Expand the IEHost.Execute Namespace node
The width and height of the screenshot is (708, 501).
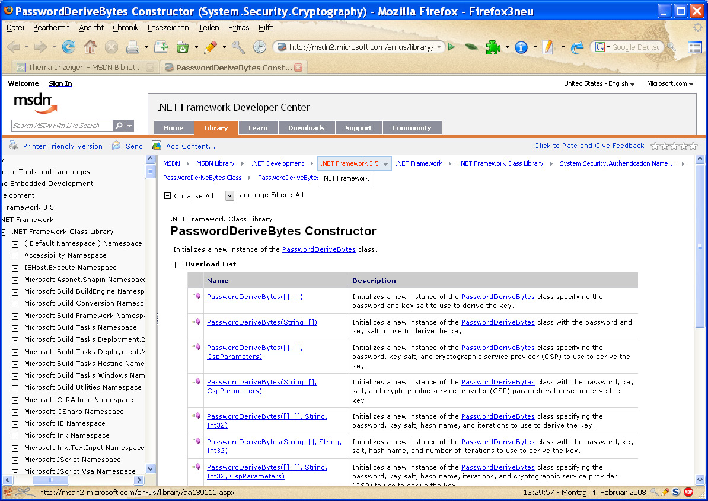[x=15, y=268]
